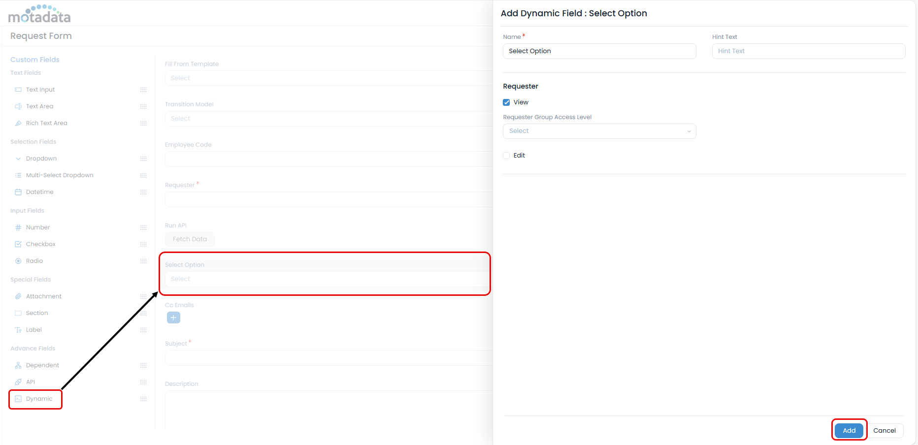Click the Datetime calendar icon
The width and height of the screenshot is (918, 445).
click(18, 192)
